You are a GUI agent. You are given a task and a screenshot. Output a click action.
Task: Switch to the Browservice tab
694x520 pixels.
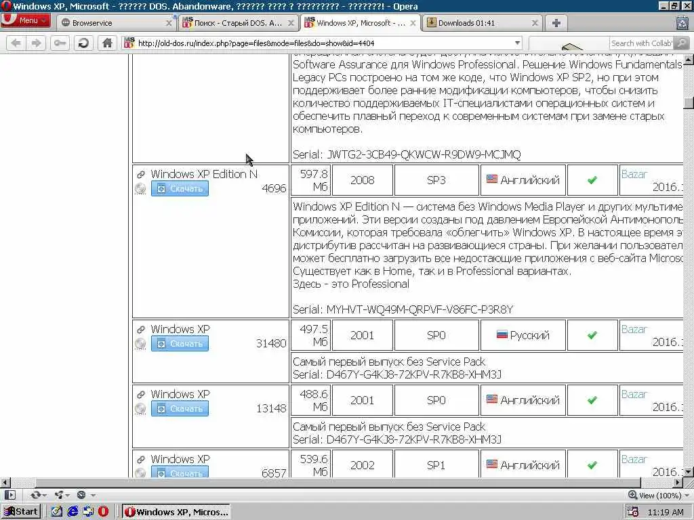pyautogui.click(x=116, y=23)
